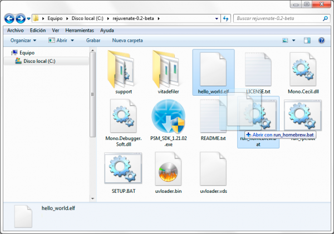Click hello_world.elf name in details pane
This screenshot has width=334, height=234.
(x=58, y=208)
